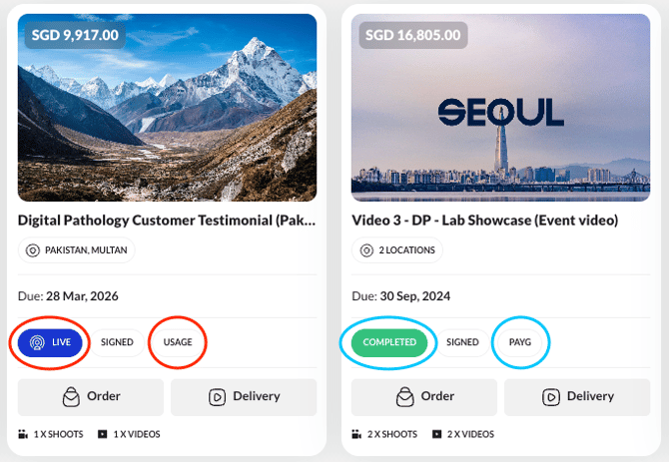Viewport: 669px width, 462px height.
Task: Click the green COMPLETED status badge
Action: click(x=389, y=342)
